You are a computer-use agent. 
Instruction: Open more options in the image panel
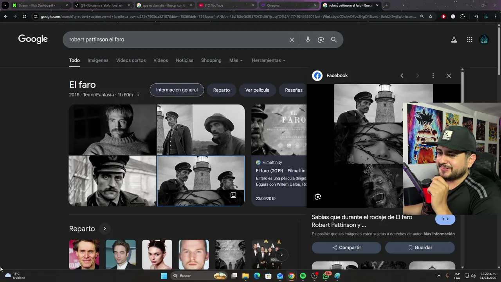433,76
